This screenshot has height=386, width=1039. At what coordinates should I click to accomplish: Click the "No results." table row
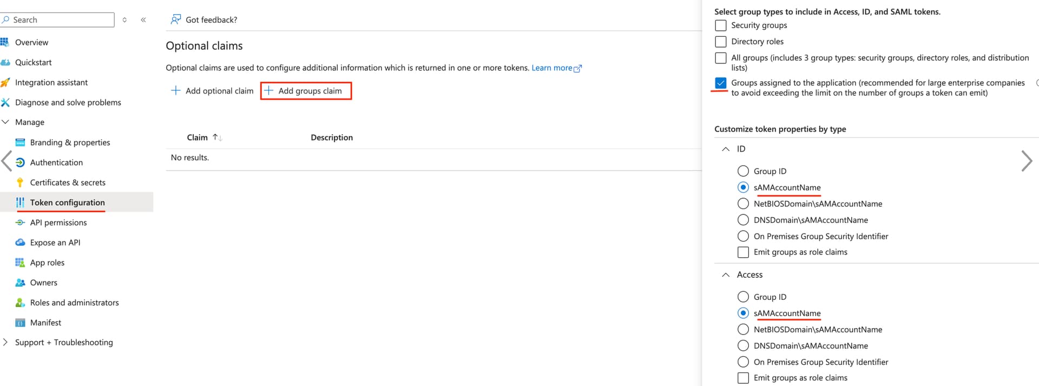point(433,158)
